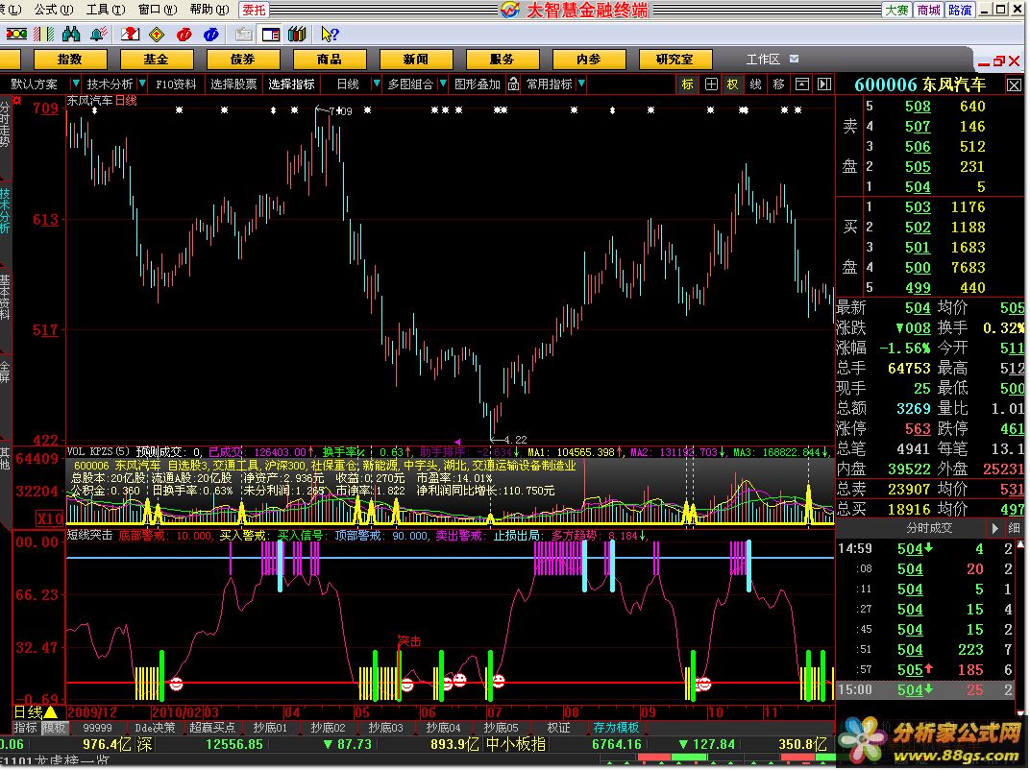Image resolution: width=1030 pixels, height=770 pixels.
Task: Click the play arrow beside 分时成交
Action: coord(995,528)
